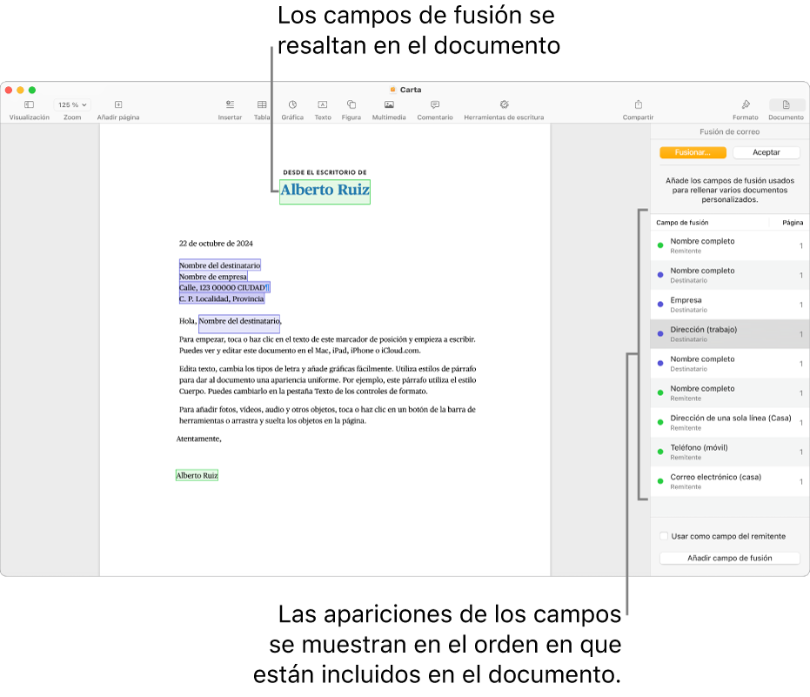Add a chart via Gráfica icon
810x697 pixels.
coord(292,105)
